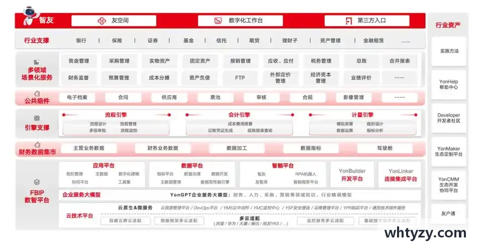Click the 驾驶舱 box

[x=384, y=148]
